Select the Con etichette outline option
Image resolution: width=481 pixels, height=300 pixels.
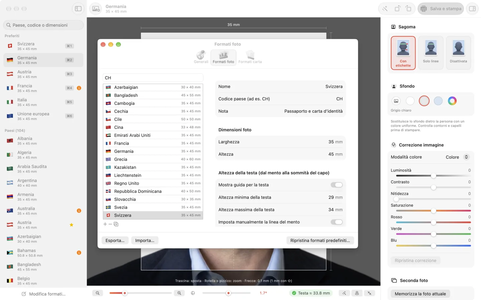click(x=403, y=53)
